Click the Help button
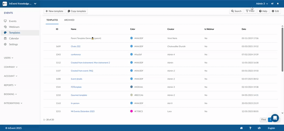Screen dimensions: 284x131 point(263,11)
